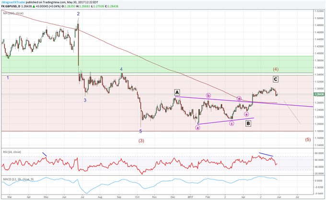Select the boxed A wave label
Viewport: 326px width, 200px height.
coord(177,92)
